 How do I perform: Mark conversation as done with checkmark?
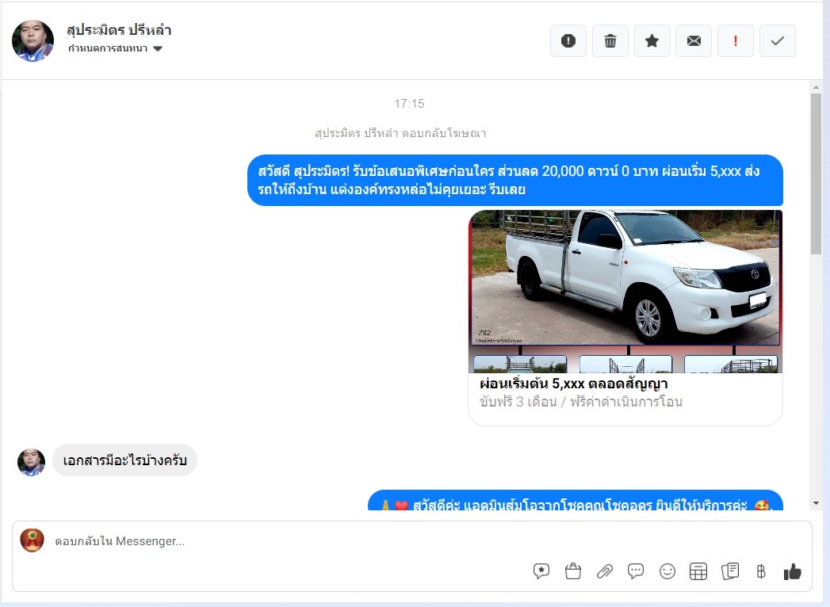777,40
